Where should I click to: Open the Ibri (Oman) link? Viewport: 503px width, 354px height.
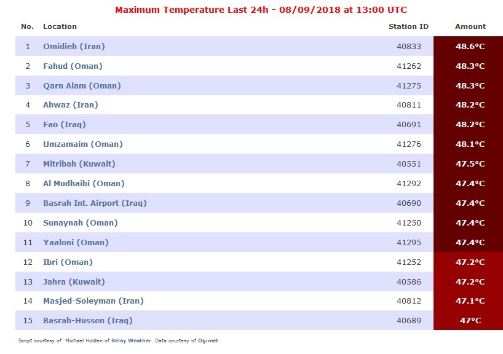(x=68, y=262)
